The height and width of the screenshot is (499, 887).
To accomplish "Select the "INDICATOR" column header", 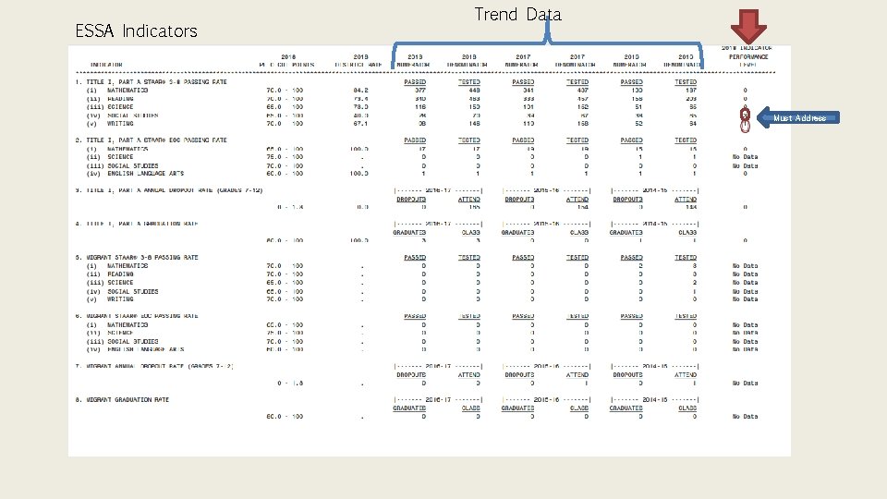I will 106,65.
